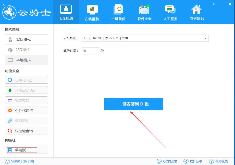The image size is (235, 165).
Task: Click the QQ penguin icon
Action: (159, 161)
